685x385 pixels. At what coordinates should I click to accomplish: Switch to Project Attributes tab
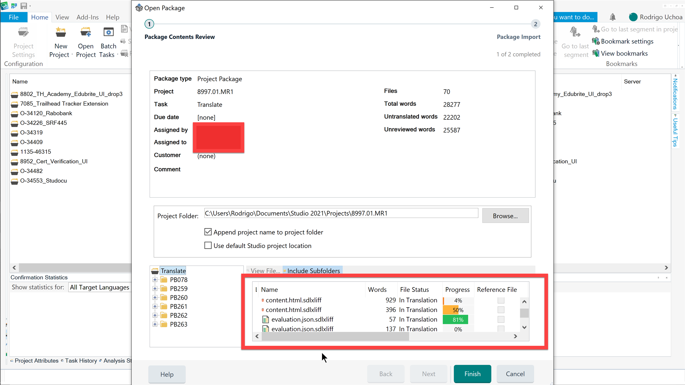[34, 361]
